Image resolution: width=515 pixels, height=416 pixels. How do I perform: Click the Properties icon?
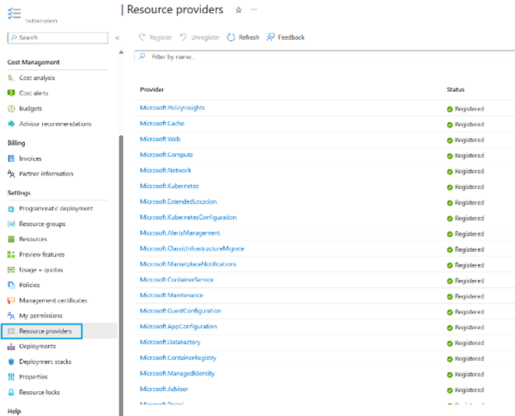point(11,377)
